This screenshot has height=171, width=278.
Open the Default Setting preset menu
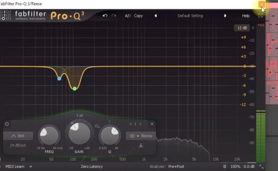190,16
